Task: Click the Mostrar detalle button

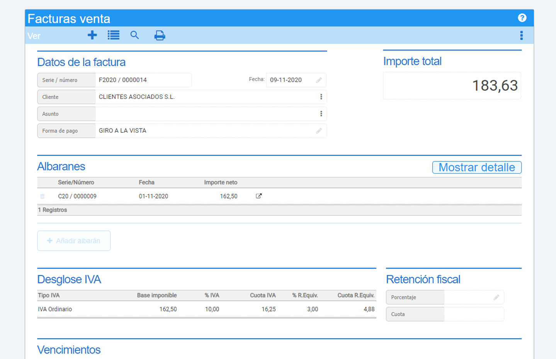Action: click(476, 167)
